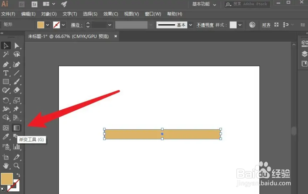Open the 视图(V) menu

point(131,14)
